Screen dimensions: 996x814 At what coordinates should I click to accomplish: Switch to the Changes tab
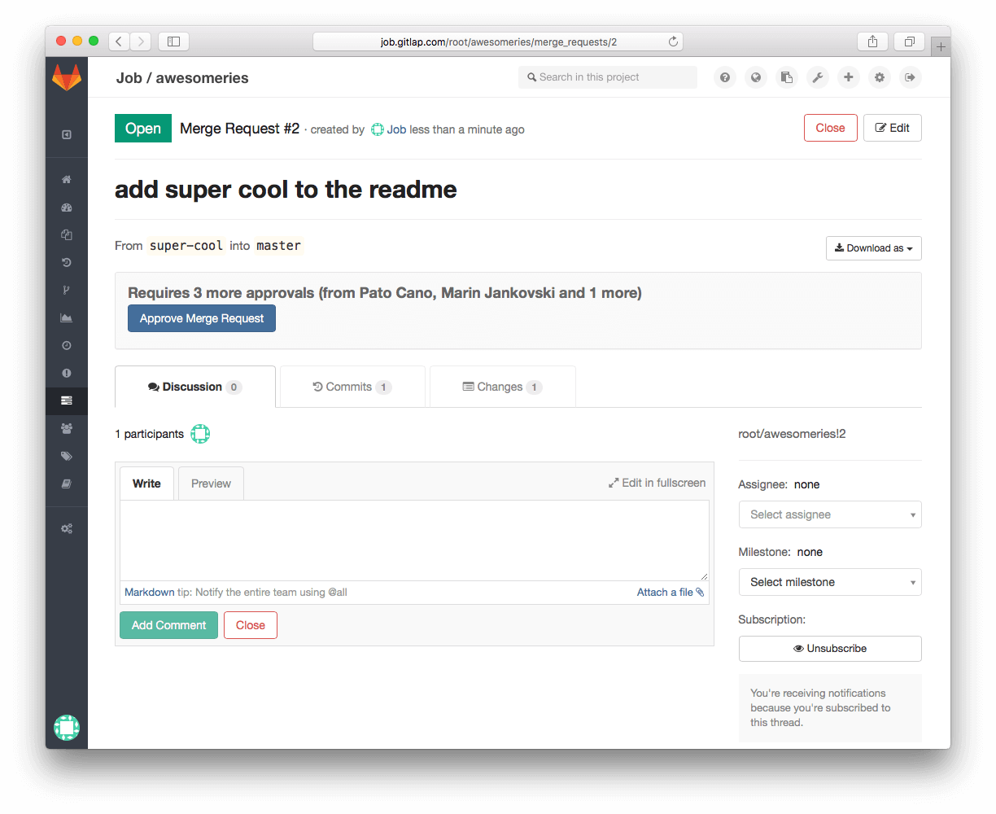(502, 387)
